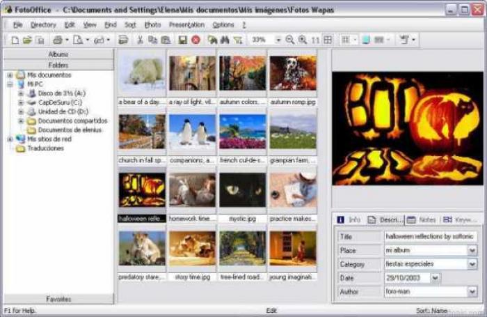This screenshot has height=317, width=487.
Task: Expand the Mis sitios de red node
Action: pos(10,139)
